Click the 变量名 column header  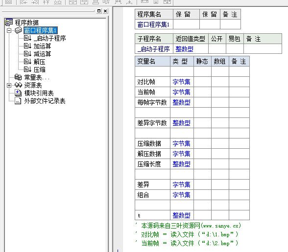[152, 61]
